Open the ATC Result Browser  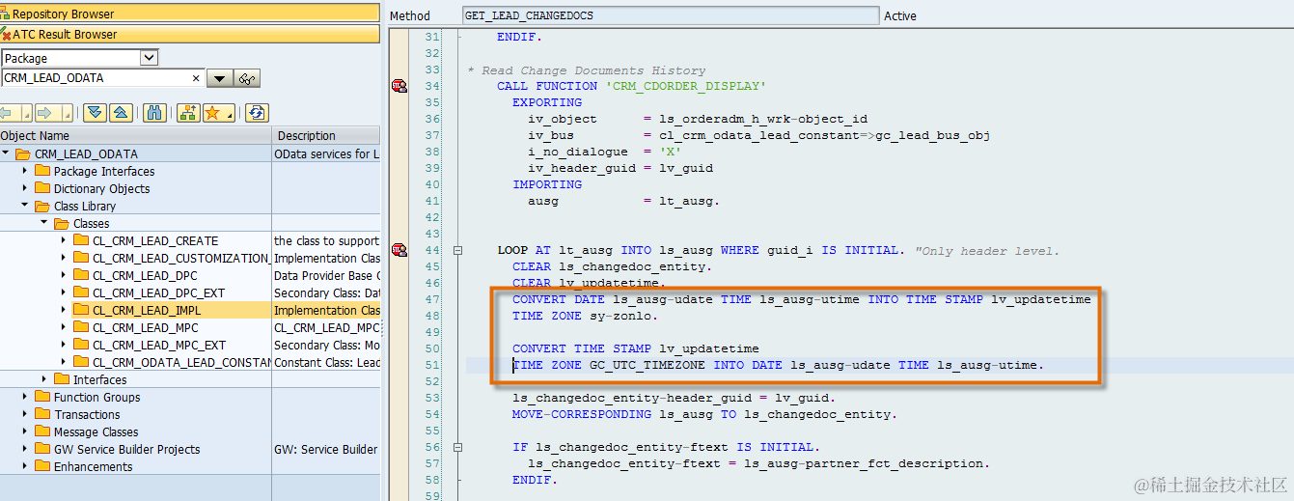click(190, 34)
